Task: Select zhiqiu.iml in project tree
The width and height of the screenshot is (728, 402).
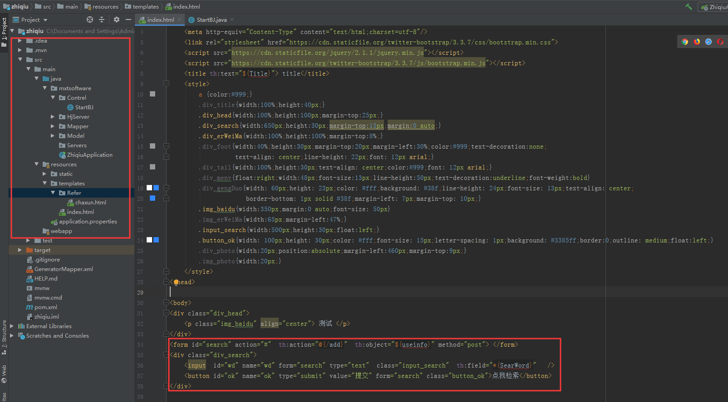Action: [43, 317]
